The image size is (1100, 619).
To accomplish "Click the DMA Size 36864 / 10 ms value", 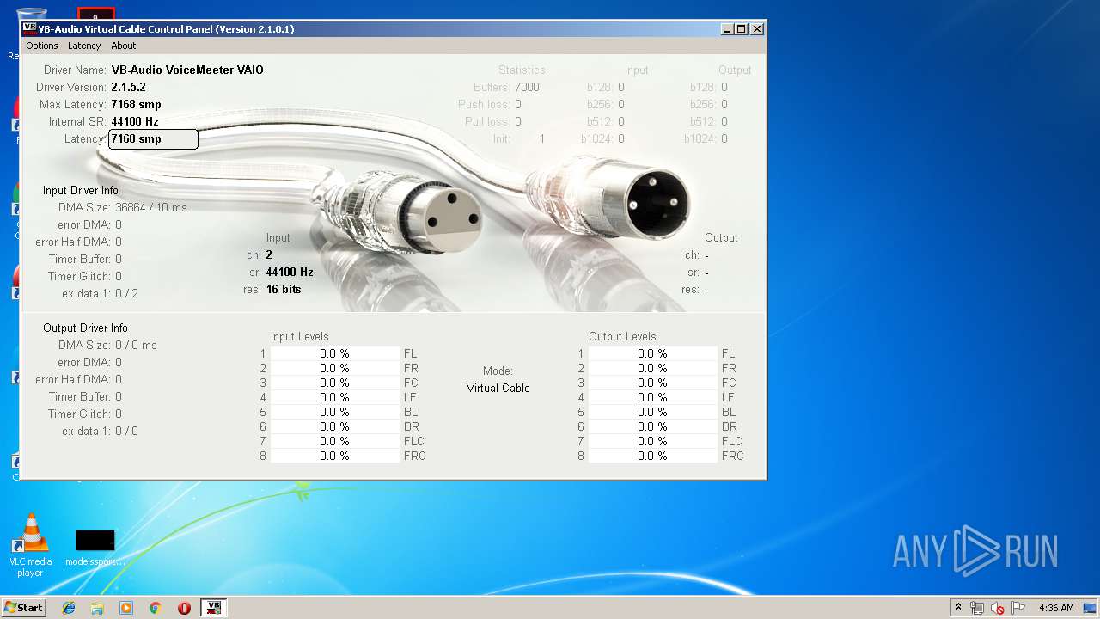I will (x=151, y=207).
